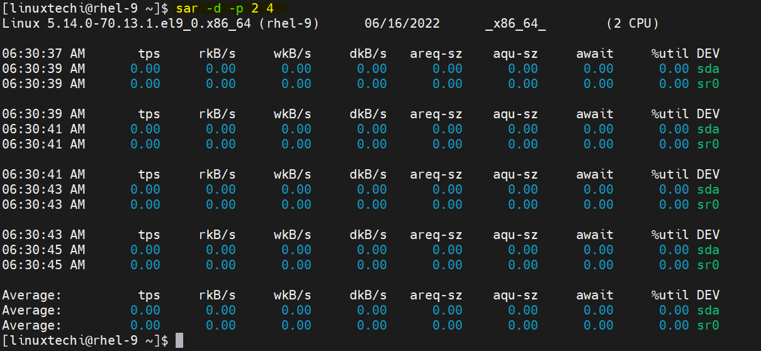Image resolution: width=761 pixels, height=351 pixels.
Task: Click the kernel string 'Linux 5.14.0-70.13.1.el9_0.x86_64'
Action: (127, 23)
